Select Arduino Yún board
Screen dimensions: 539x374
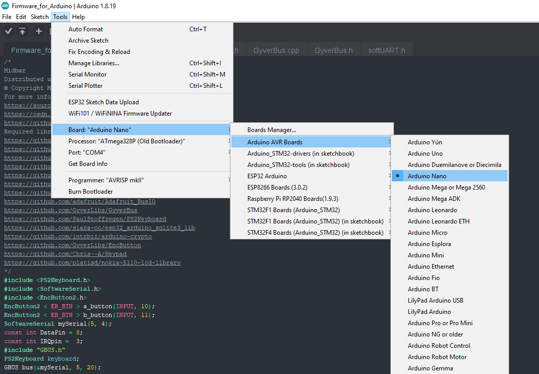click(x=450, y=142)
